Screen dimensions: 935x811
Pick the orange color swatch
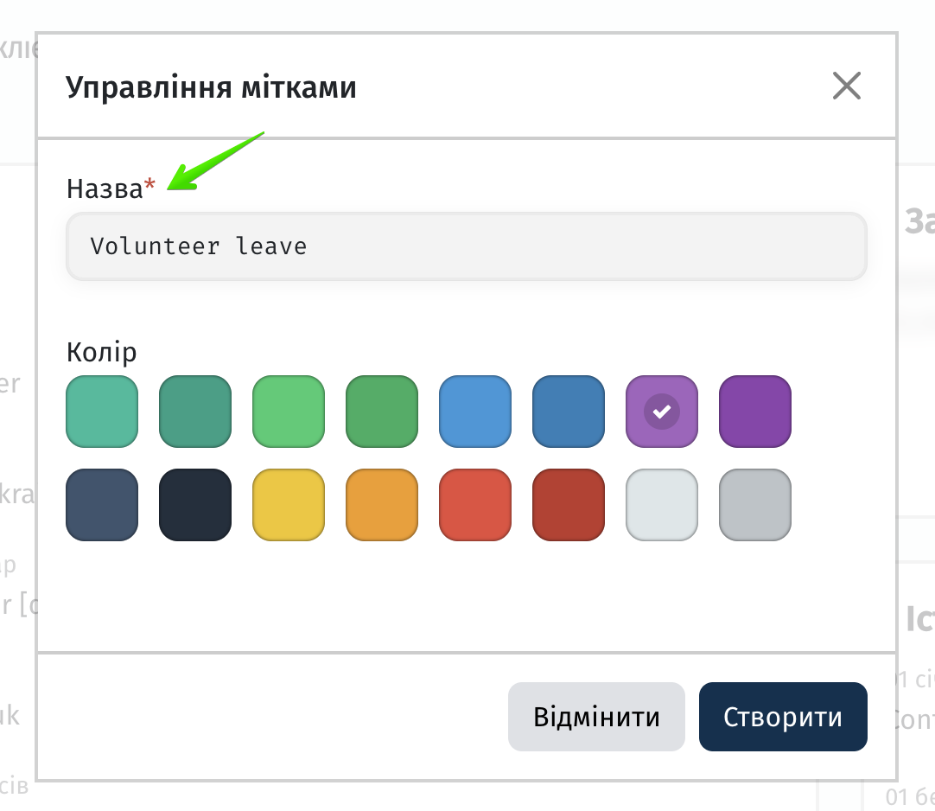tap(382, 505)
